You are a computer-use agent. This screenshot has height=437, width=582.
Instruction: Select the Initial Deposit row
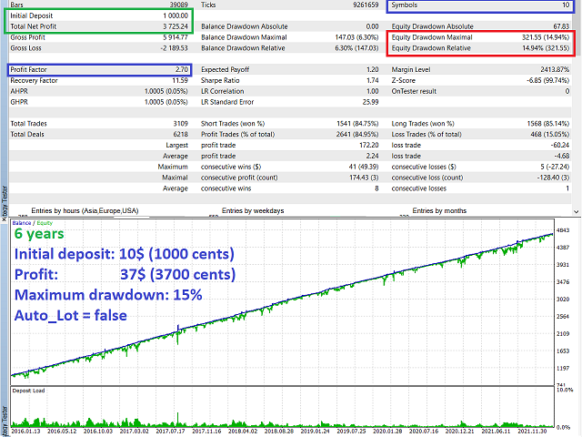point(93,17)
